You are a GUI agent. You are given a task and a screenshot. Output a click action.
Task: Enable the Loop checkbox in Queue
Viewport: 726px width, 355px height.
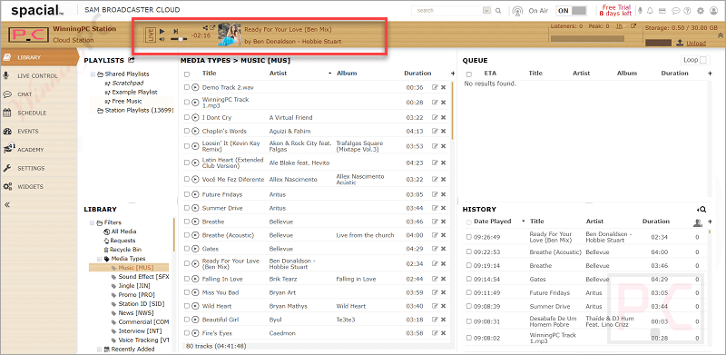(x=703, y=60)
